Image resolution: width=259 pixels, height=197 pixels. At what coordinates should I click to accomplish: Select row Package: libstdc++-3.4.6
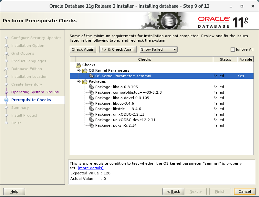162,109
